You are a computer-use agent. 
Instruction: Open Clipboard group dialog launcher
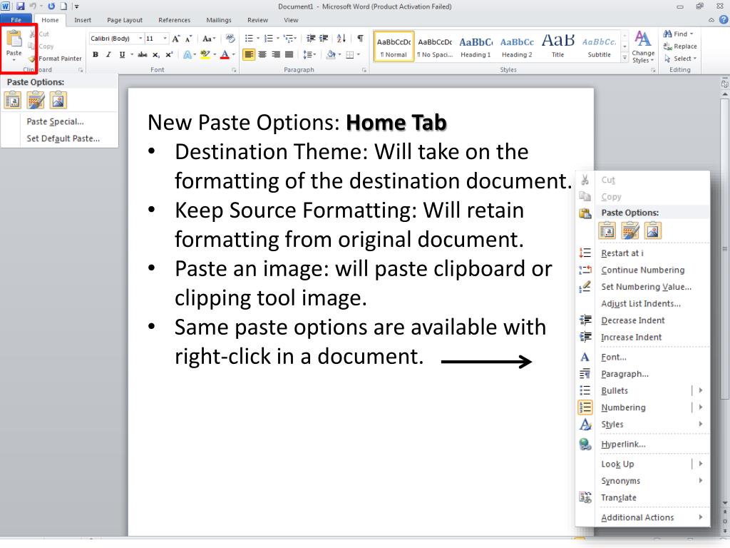pyautogui.click(x=81, y=70)
